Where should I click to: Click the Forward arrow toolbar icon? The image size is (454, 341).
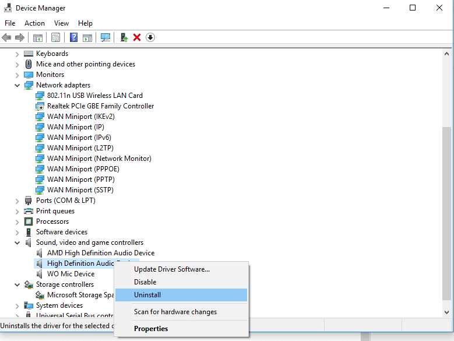point(20,37)
